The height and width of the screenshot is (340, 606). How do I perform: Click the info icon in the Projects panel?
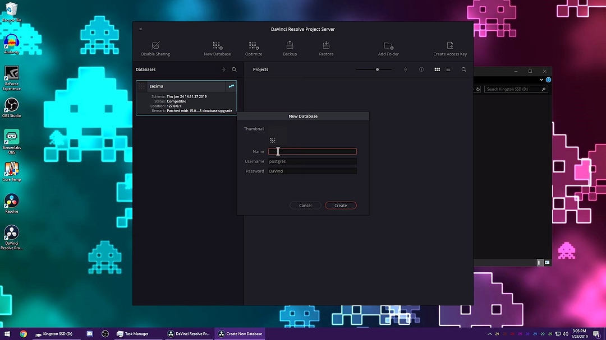click(x=421, y=69)
